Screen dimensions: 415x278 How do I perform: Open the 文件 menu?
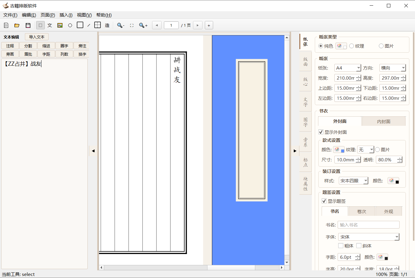(10, 15)
